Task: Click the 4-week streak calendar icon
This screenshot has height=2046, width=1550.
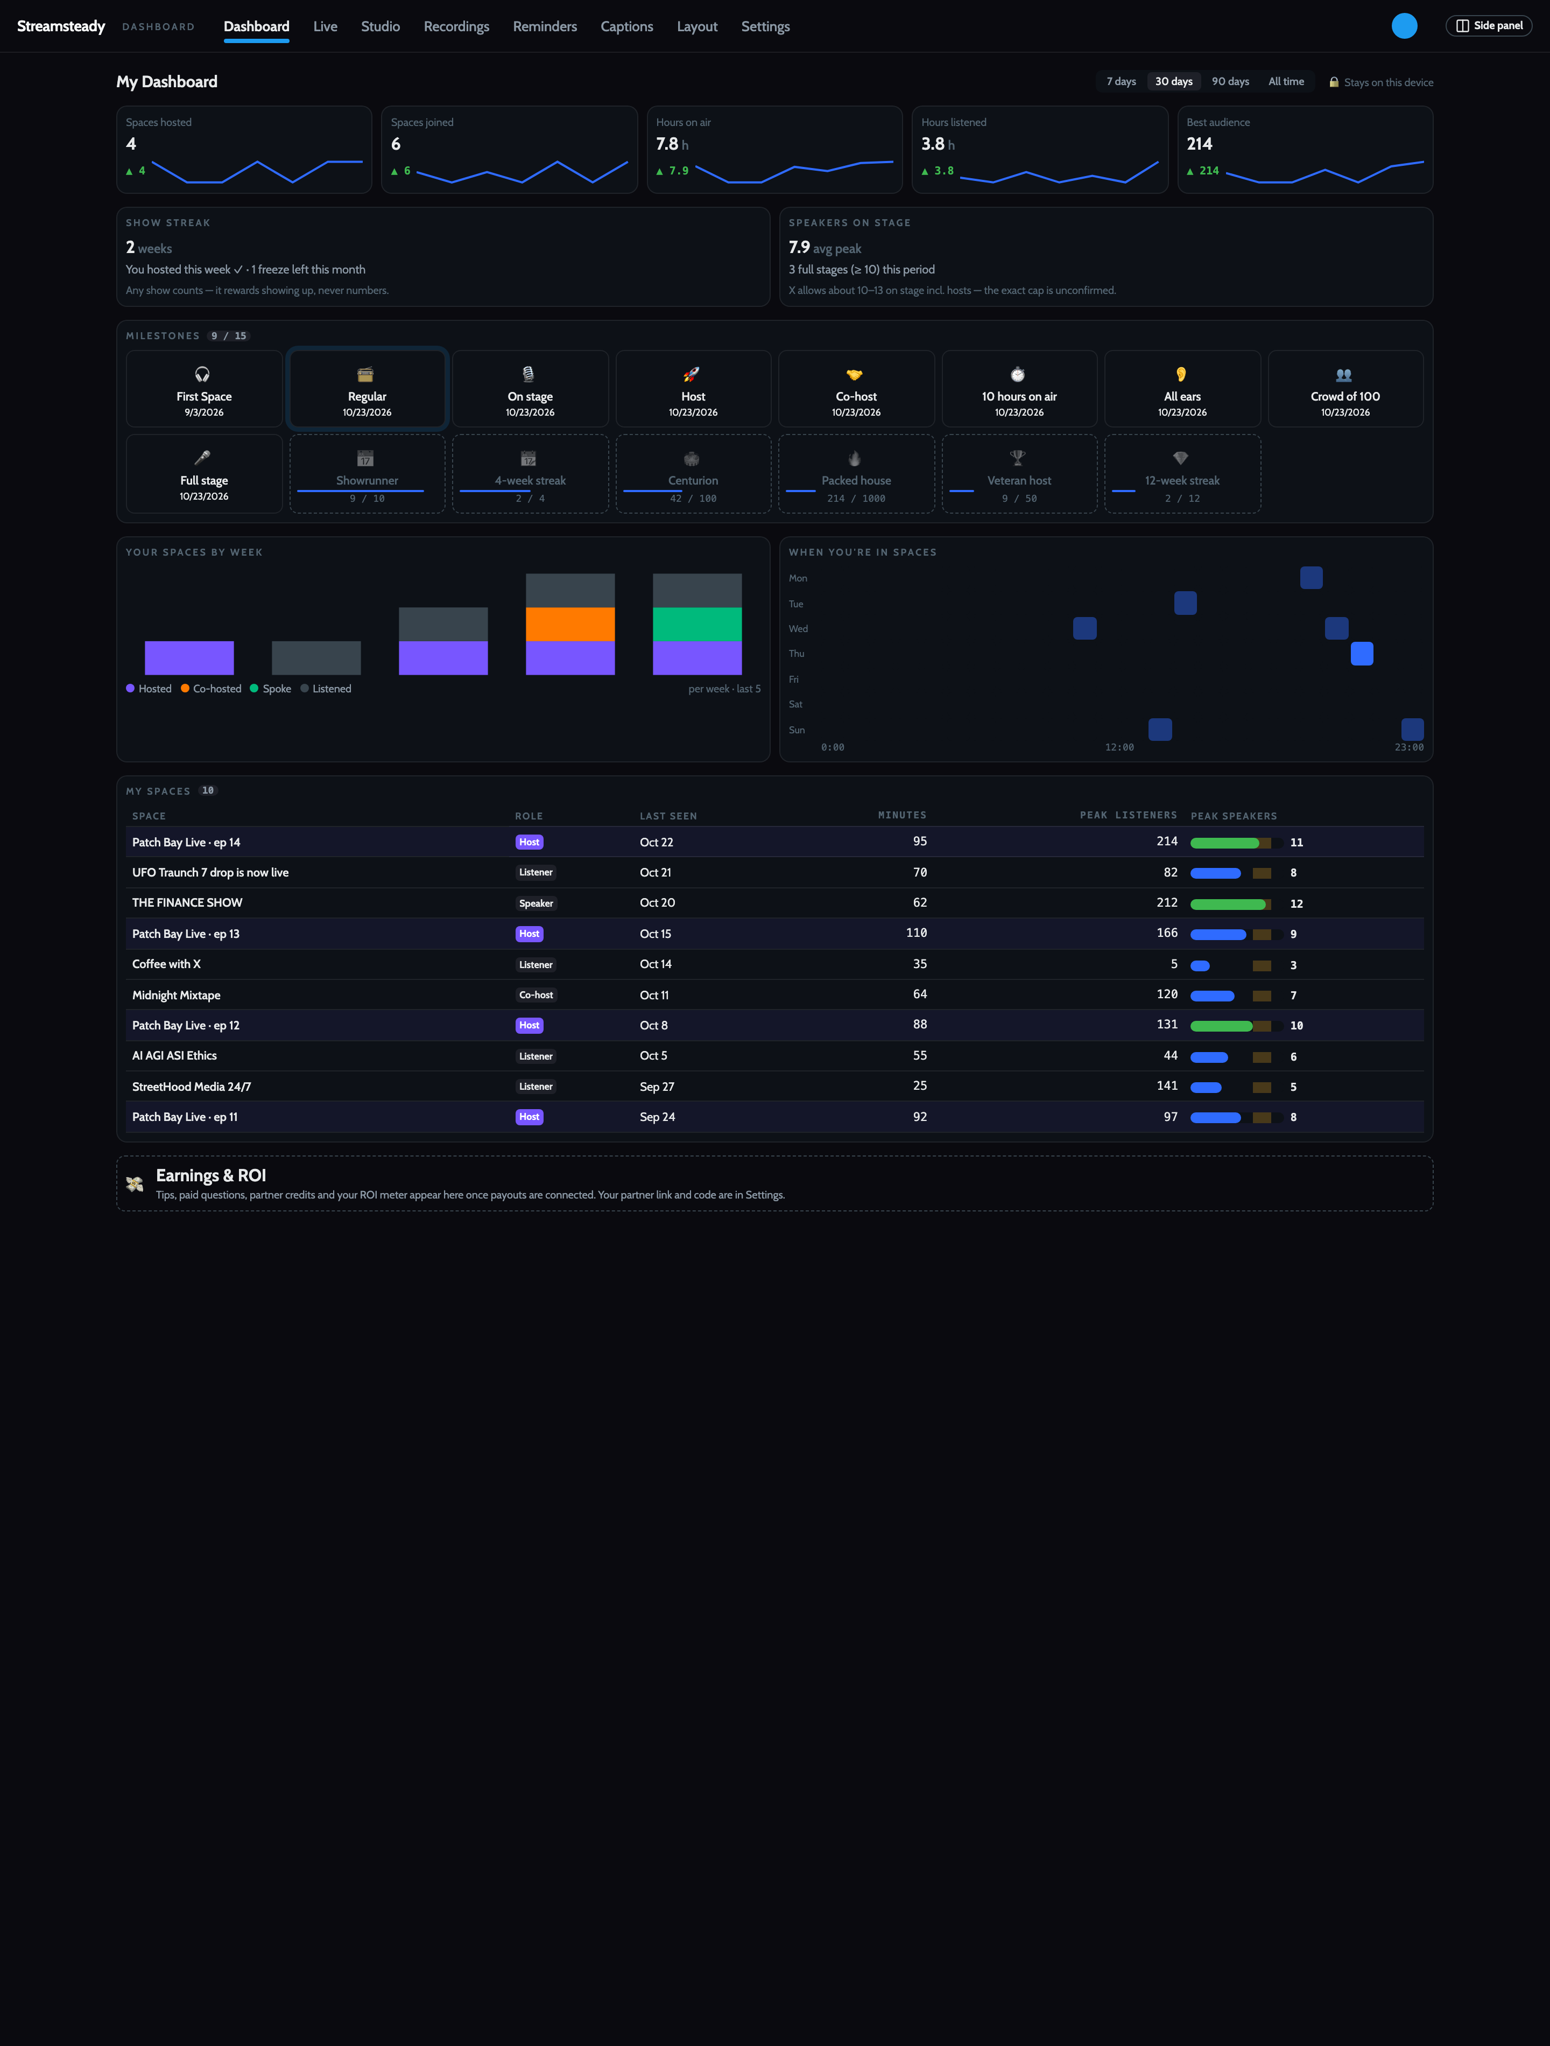Action: click(x=528, y=458)
